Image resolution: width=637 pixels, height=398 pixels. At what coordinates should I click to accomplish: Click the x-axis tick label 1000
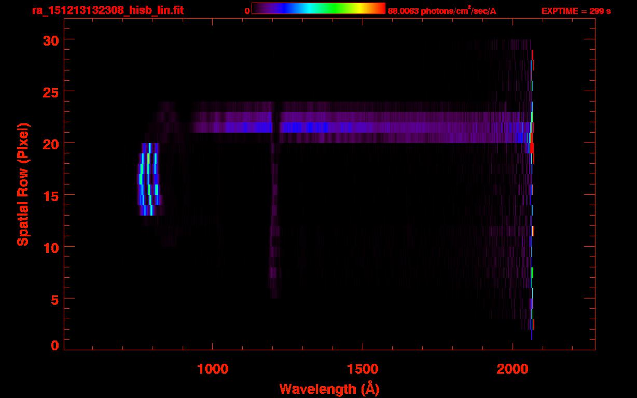[213, 368]
